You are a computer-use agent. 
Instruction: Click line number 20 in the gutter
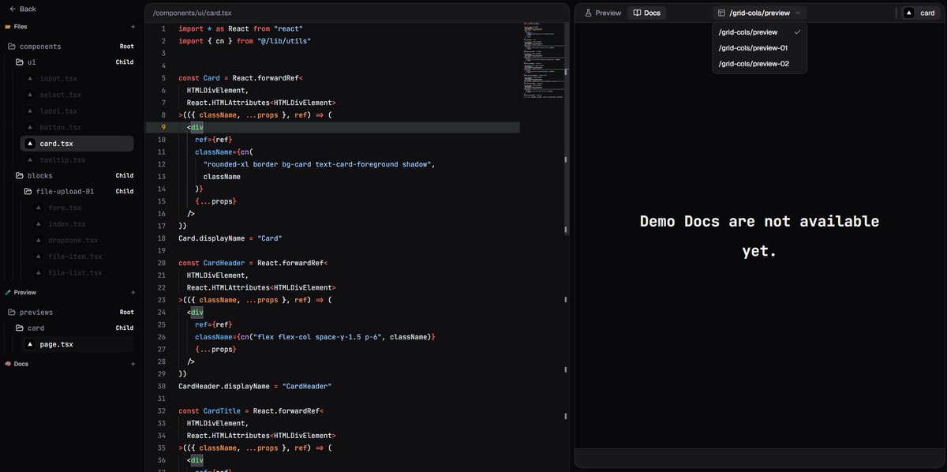(x=161, y=263)
